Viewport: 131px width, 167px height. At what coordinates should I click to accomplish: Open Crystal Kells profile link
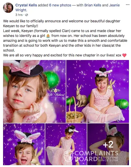[26, 5]
